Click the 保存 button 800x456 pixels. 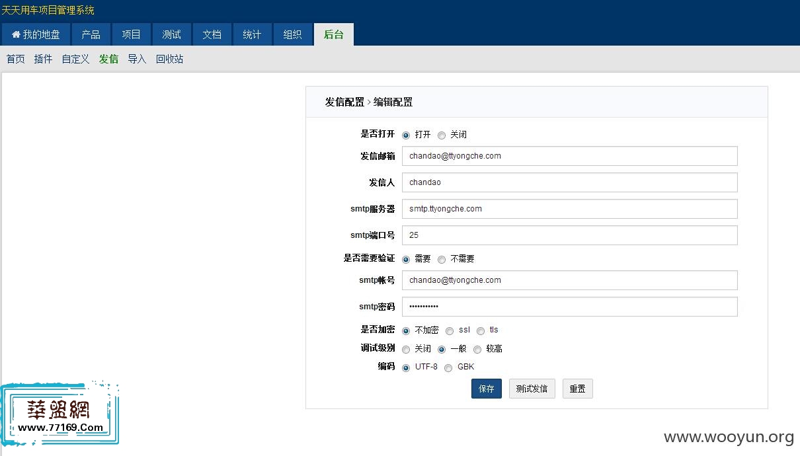(x=487, y=389)
